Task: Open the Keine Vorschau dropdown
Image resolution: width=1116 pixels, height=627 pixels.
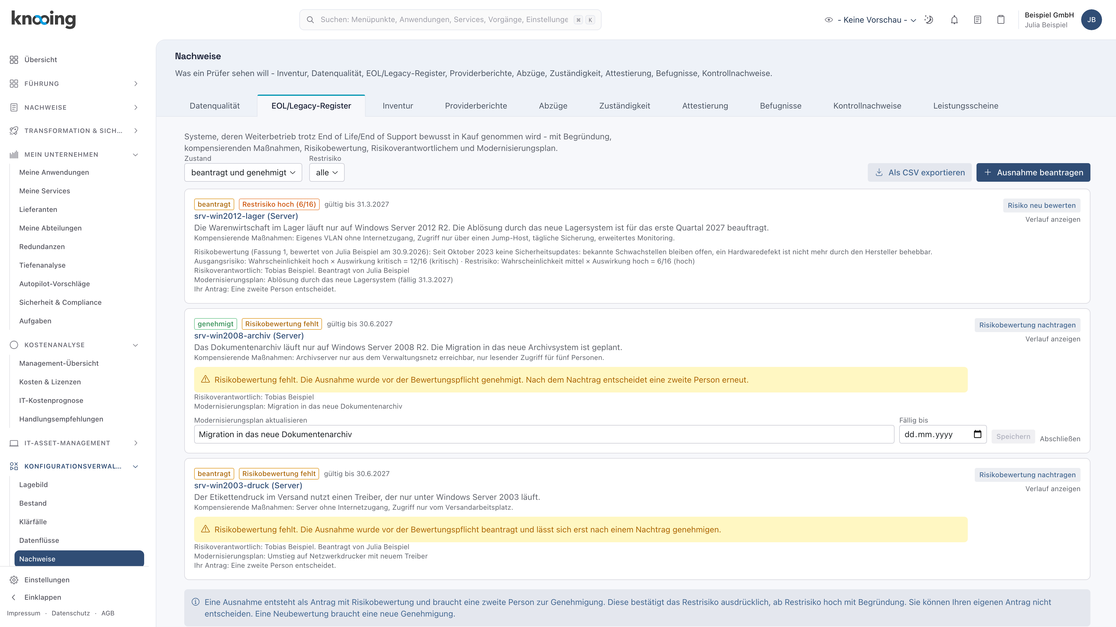Action: 877,20
